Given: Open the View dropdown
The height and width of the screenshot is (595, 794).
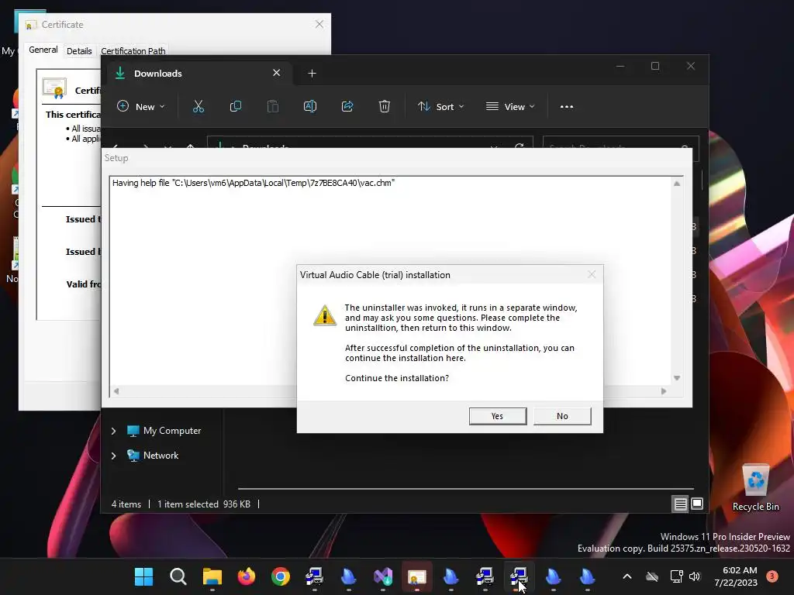Looking at the screenshot, I should pyautogui.click(x=510, y=106).
